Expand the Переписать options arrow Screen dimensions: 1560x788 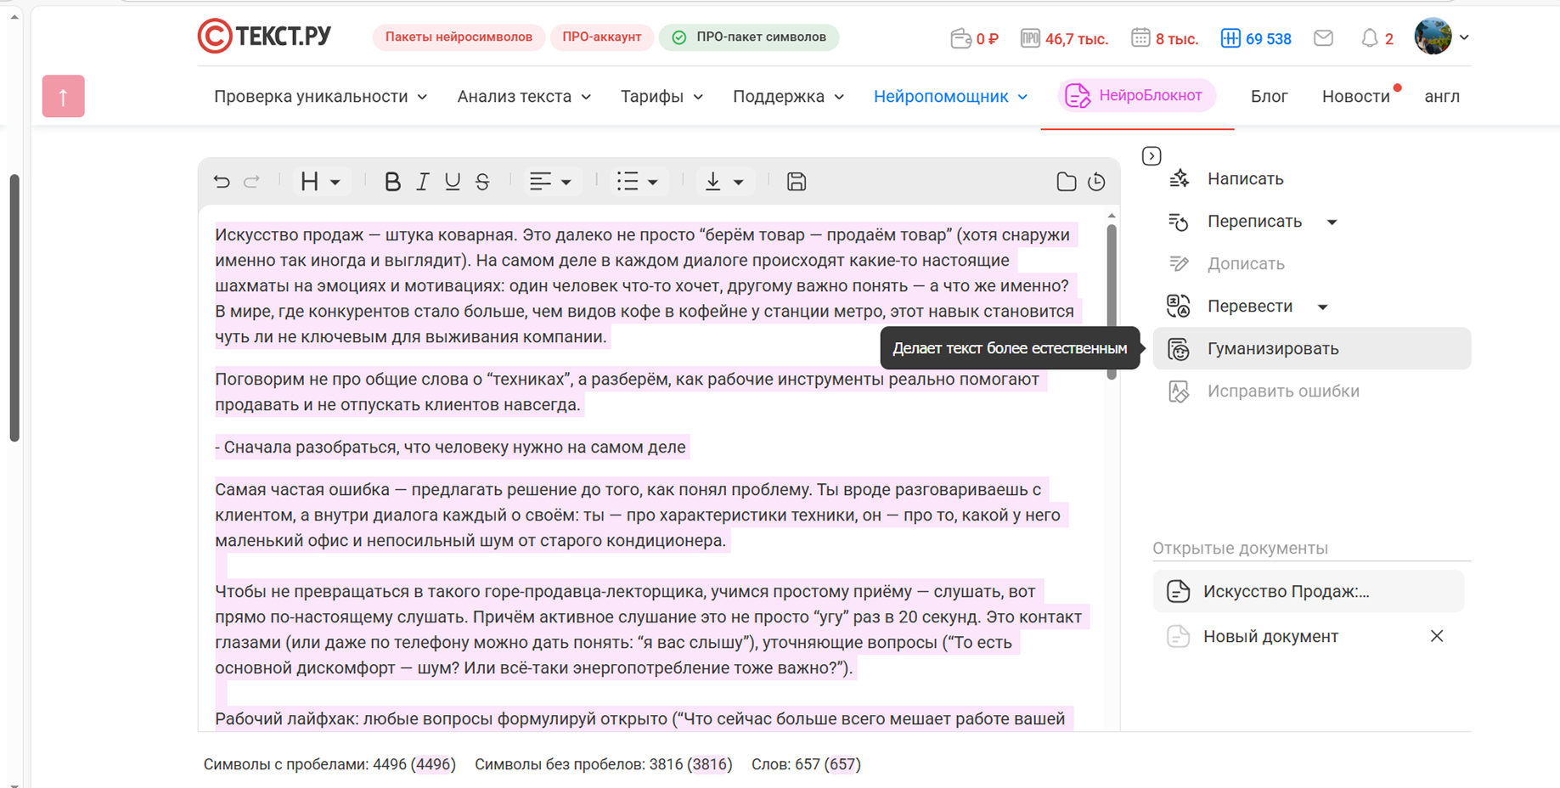[1332, 222]
